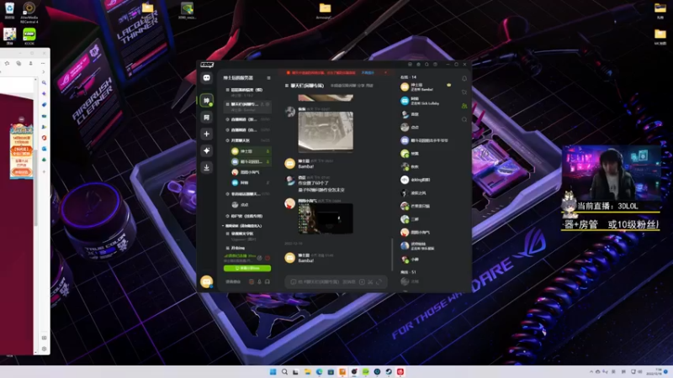This screenshot has height=378, width=673.
Task: Select the '阿' server icon in KOOK sidebar
Action: [206, 117]
